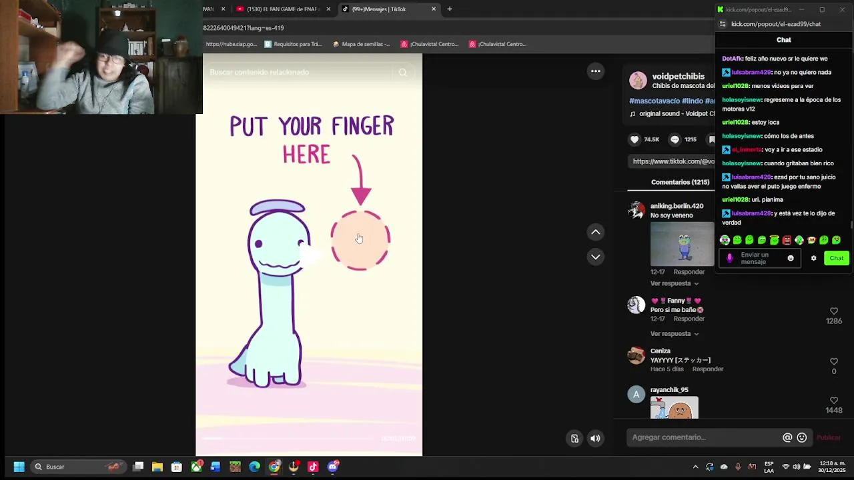
Task: Click the #mascotavacío hashtag
Action: click(x=655, y=101)
